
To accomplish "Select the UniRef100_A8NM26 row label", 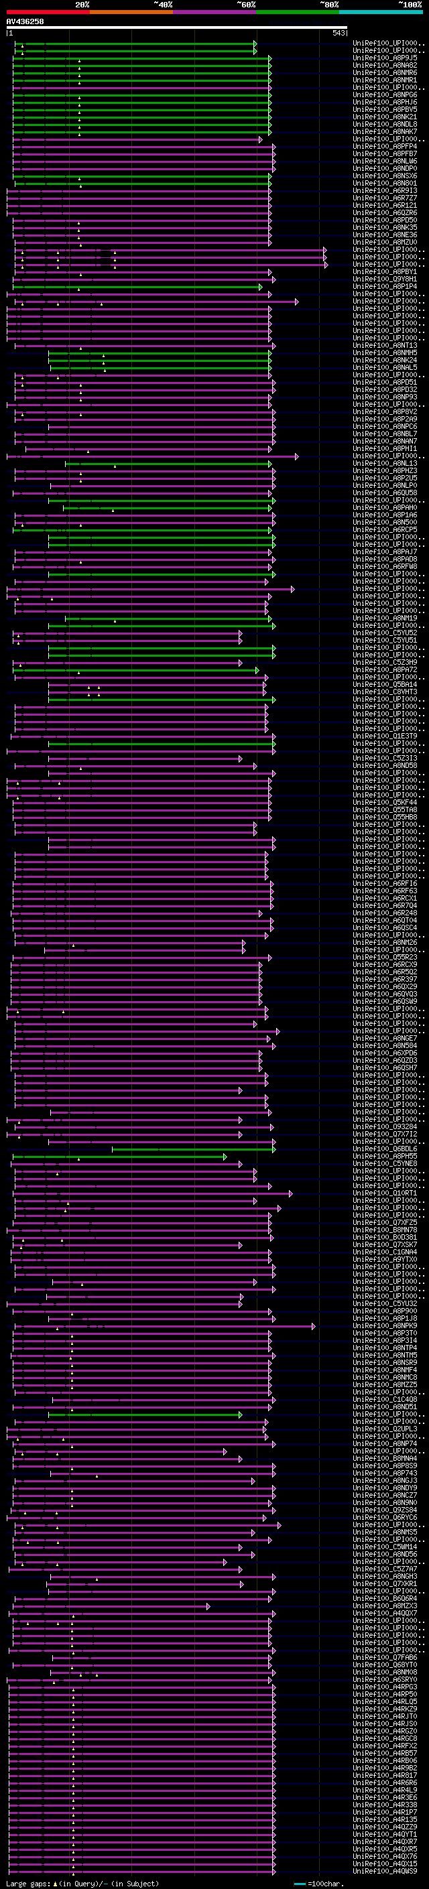I will 385,942.
